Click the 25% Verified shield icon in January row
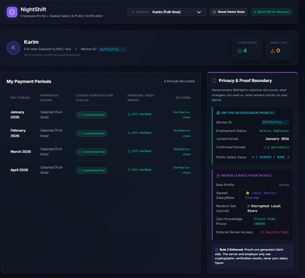Image resolution: width=305 pixels, height=278 pixels. pos(129,114)
